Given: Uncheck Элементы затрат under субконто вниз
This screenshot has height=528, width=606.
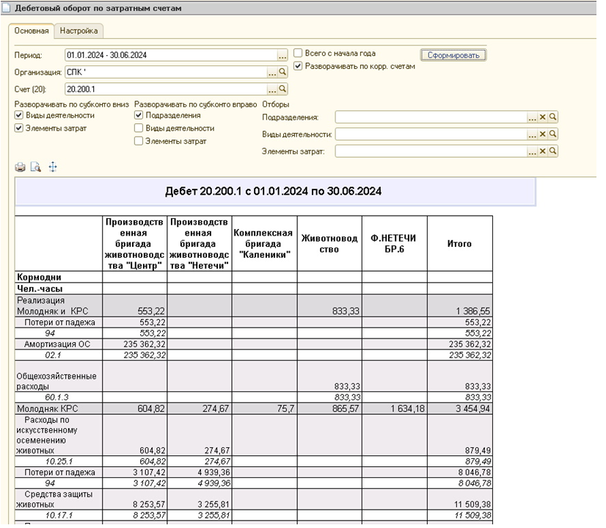Looking at the screenshot, I should tap(19, 128).
